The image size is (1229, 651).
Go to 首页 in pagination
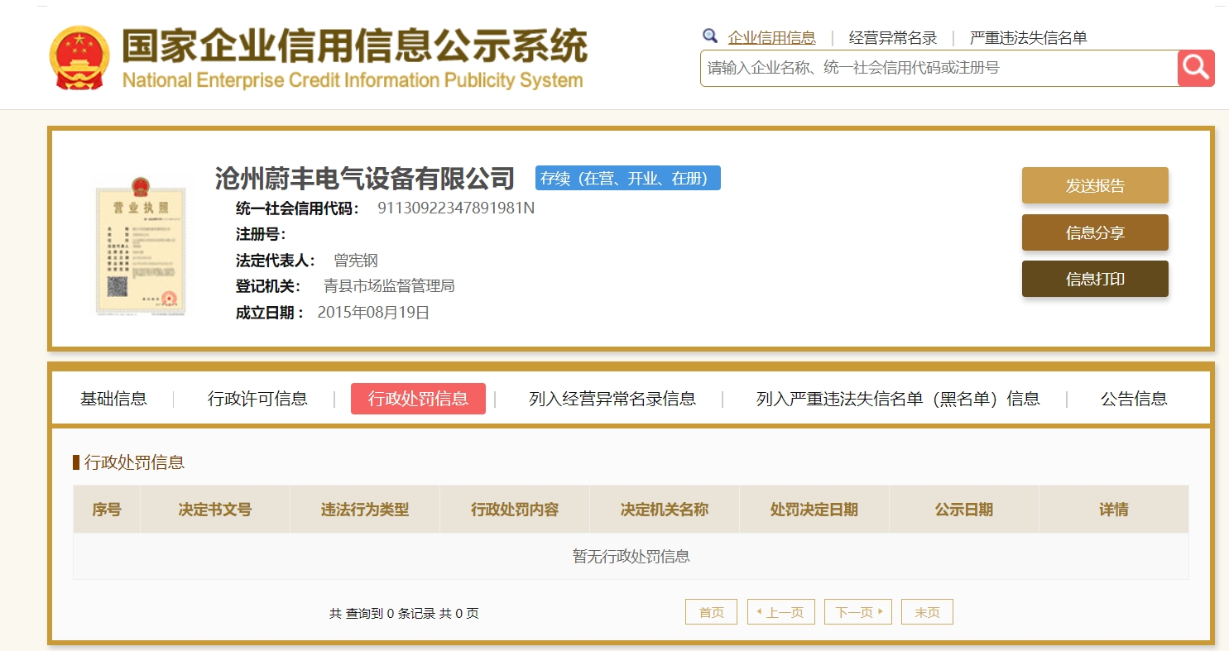712,612
